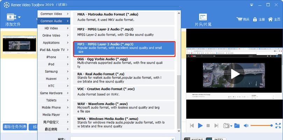Expand the iPod submenu arrow
This screenshot has height=140, width=283.
[x=68, y=64]
